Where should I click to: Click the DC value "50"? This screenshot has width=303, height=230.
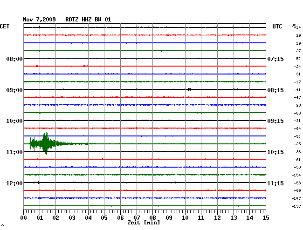click(298, 59)
